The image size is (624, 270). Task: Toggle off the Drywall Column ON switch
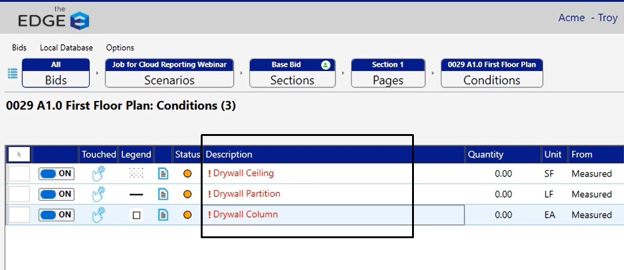(56, 215)
